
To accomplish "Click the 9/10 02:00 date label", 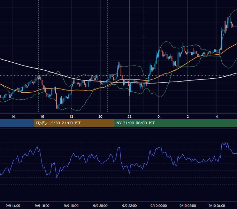I will [x=188, y=206].
